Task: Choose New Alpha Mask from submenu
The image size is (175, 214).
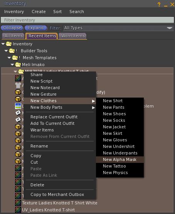Action: pyautogui.click(x=120, y=159)
